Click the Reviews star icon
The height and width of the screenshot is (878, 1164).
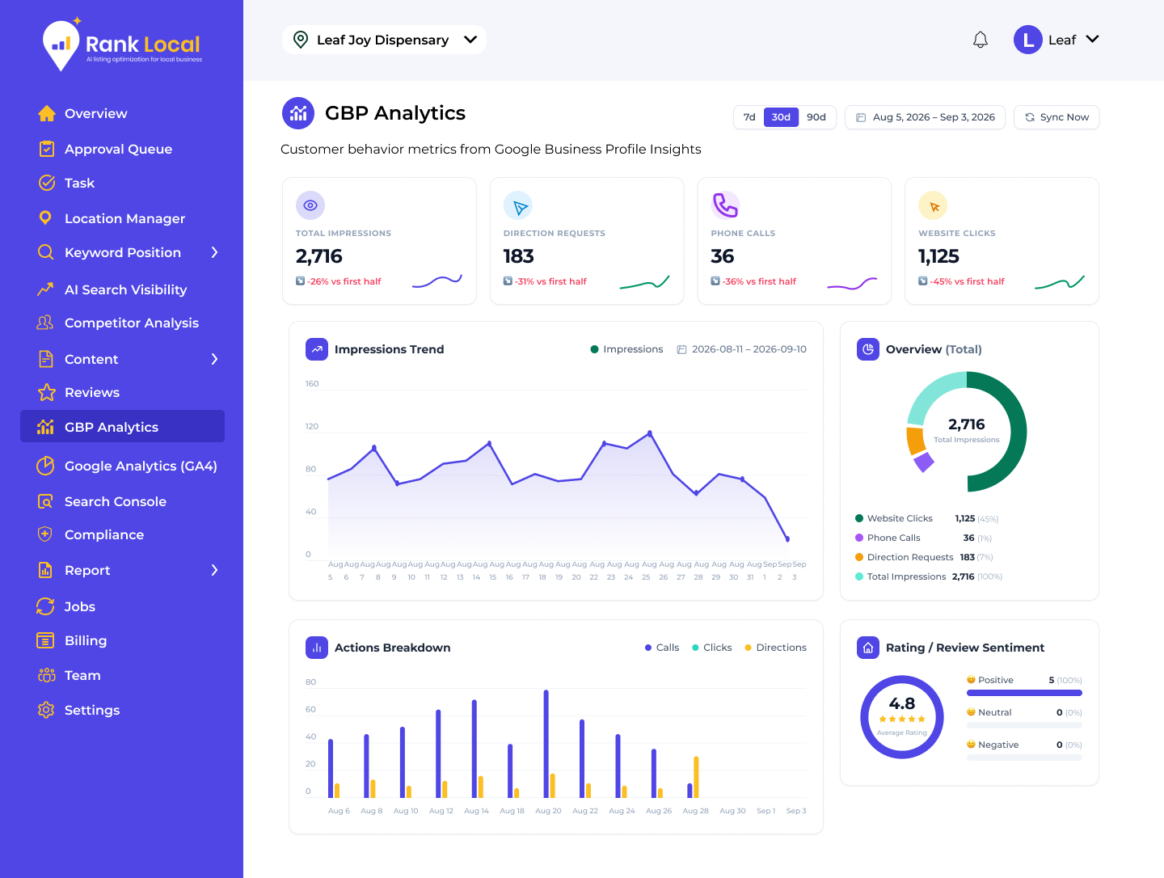(47, 392)
